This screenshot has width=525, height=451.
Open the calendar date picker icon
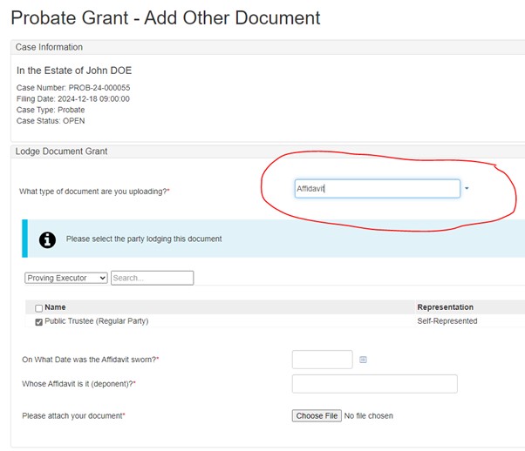pyautogui.click(x=363, y=359)
